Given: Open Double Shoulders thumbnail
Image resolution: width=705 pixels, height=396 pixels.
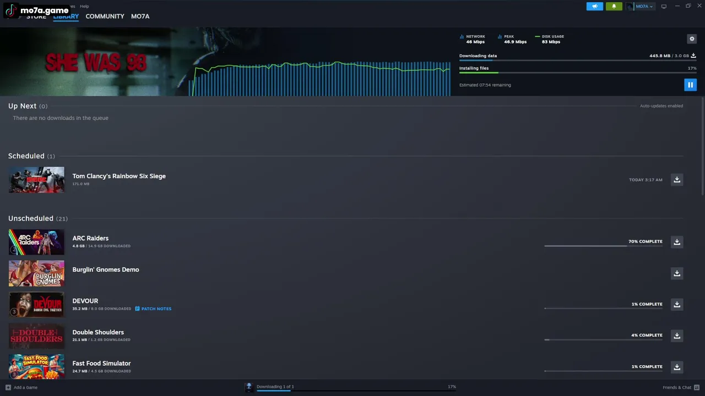Looking at the screenshot, I should (x=36, y=335).
